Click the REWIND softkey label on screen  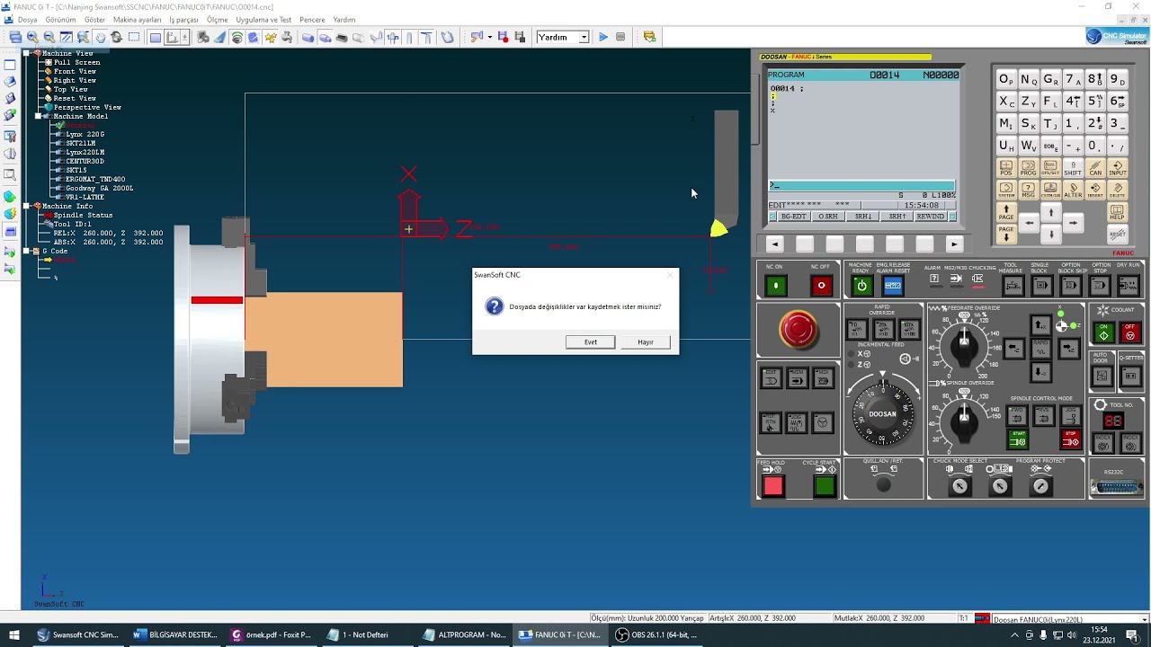931,217
